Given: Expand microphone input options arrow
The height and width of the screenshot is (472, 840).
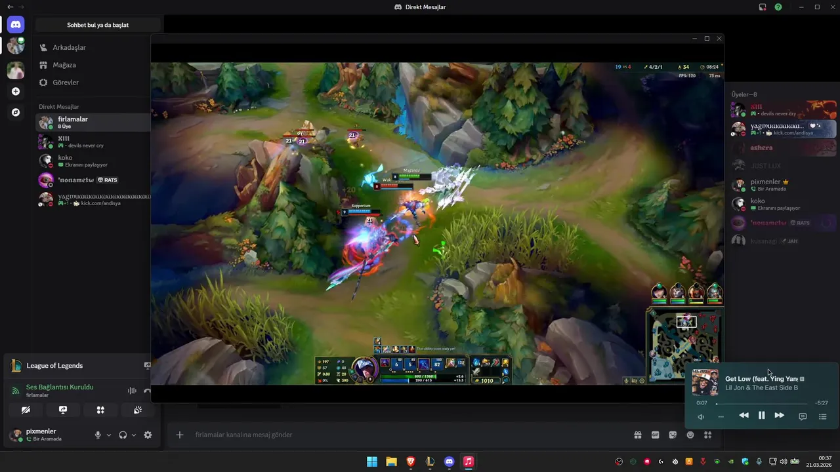Looking at the screenshot, I should 109,435.
